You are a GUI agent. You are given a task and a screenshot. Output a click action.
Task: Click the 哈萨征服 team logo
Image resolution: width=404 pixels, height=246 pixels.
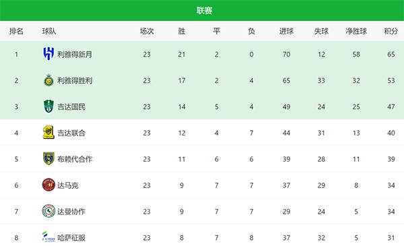(48, 237)
